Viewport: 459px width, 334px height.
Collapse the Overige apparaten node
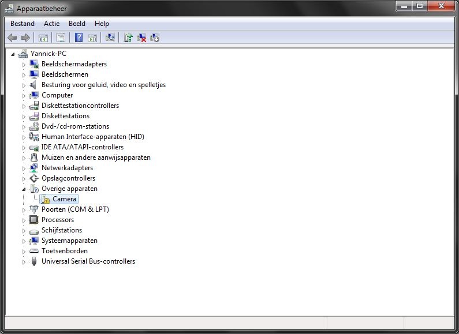pyautogui.click(x=24, y=189)
